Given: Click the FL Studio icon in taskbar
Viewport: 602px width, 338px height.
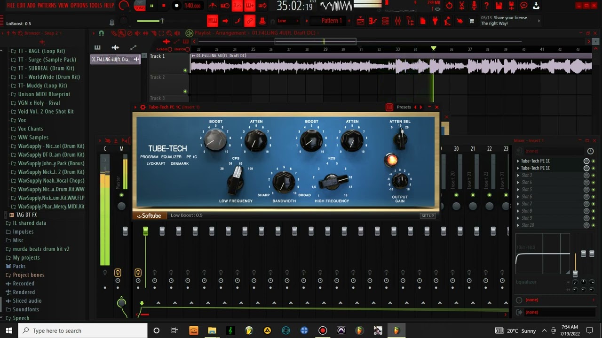Looking at the screenshot, I should point(396,330).
